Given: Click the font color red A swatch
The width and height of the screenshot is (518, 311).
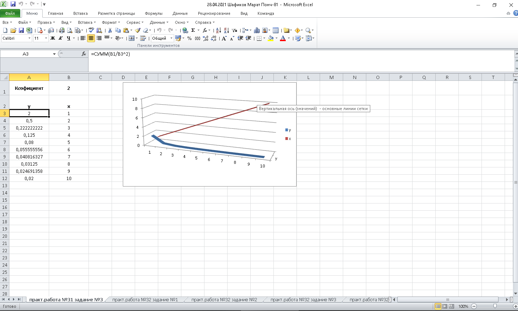Looking at the screenshot, I should click(x=283, y=38).
